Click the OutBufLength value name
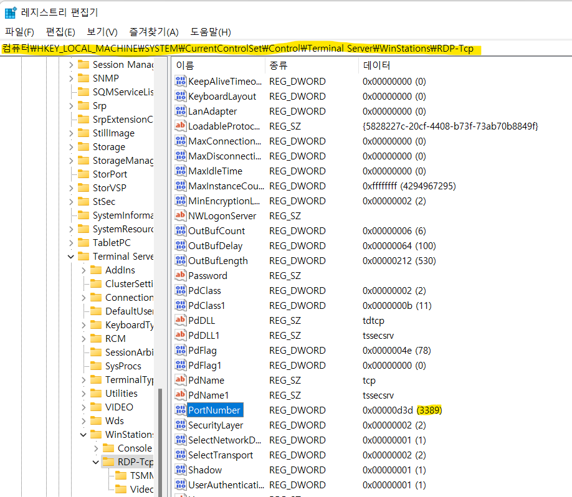This screenshot has width=572, height=497. point(218,261)
